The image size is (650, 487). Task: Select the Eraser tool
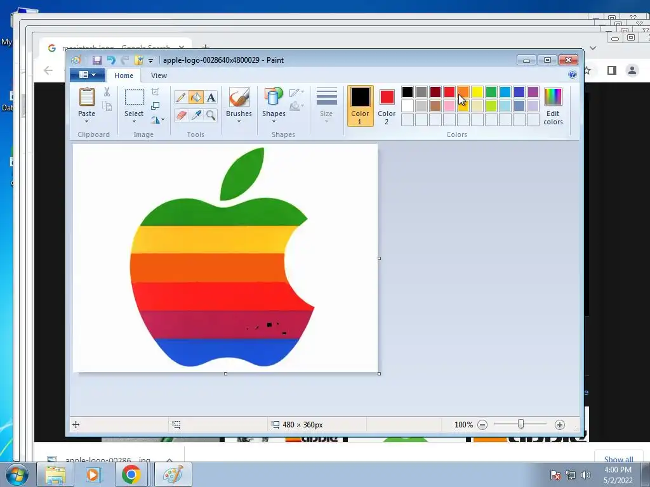tap(181, 115)
